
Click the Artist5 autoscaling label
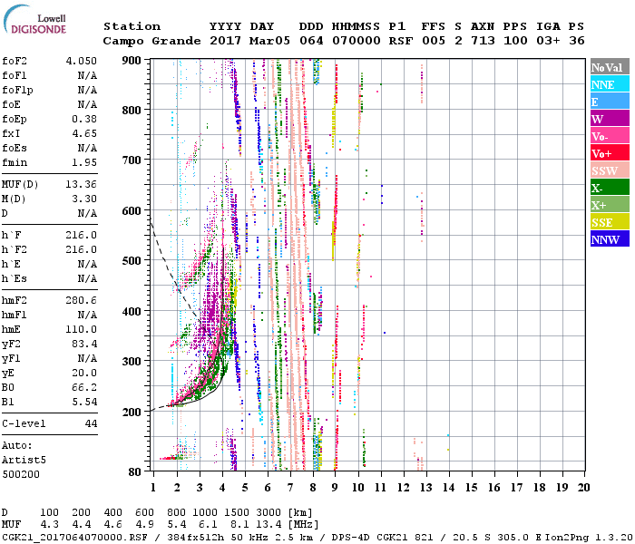[24, 461]
